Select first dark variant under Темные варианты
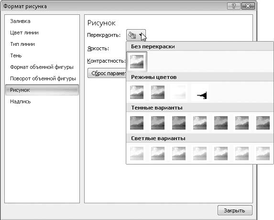 pyautogui.click(x=137, y=123)
